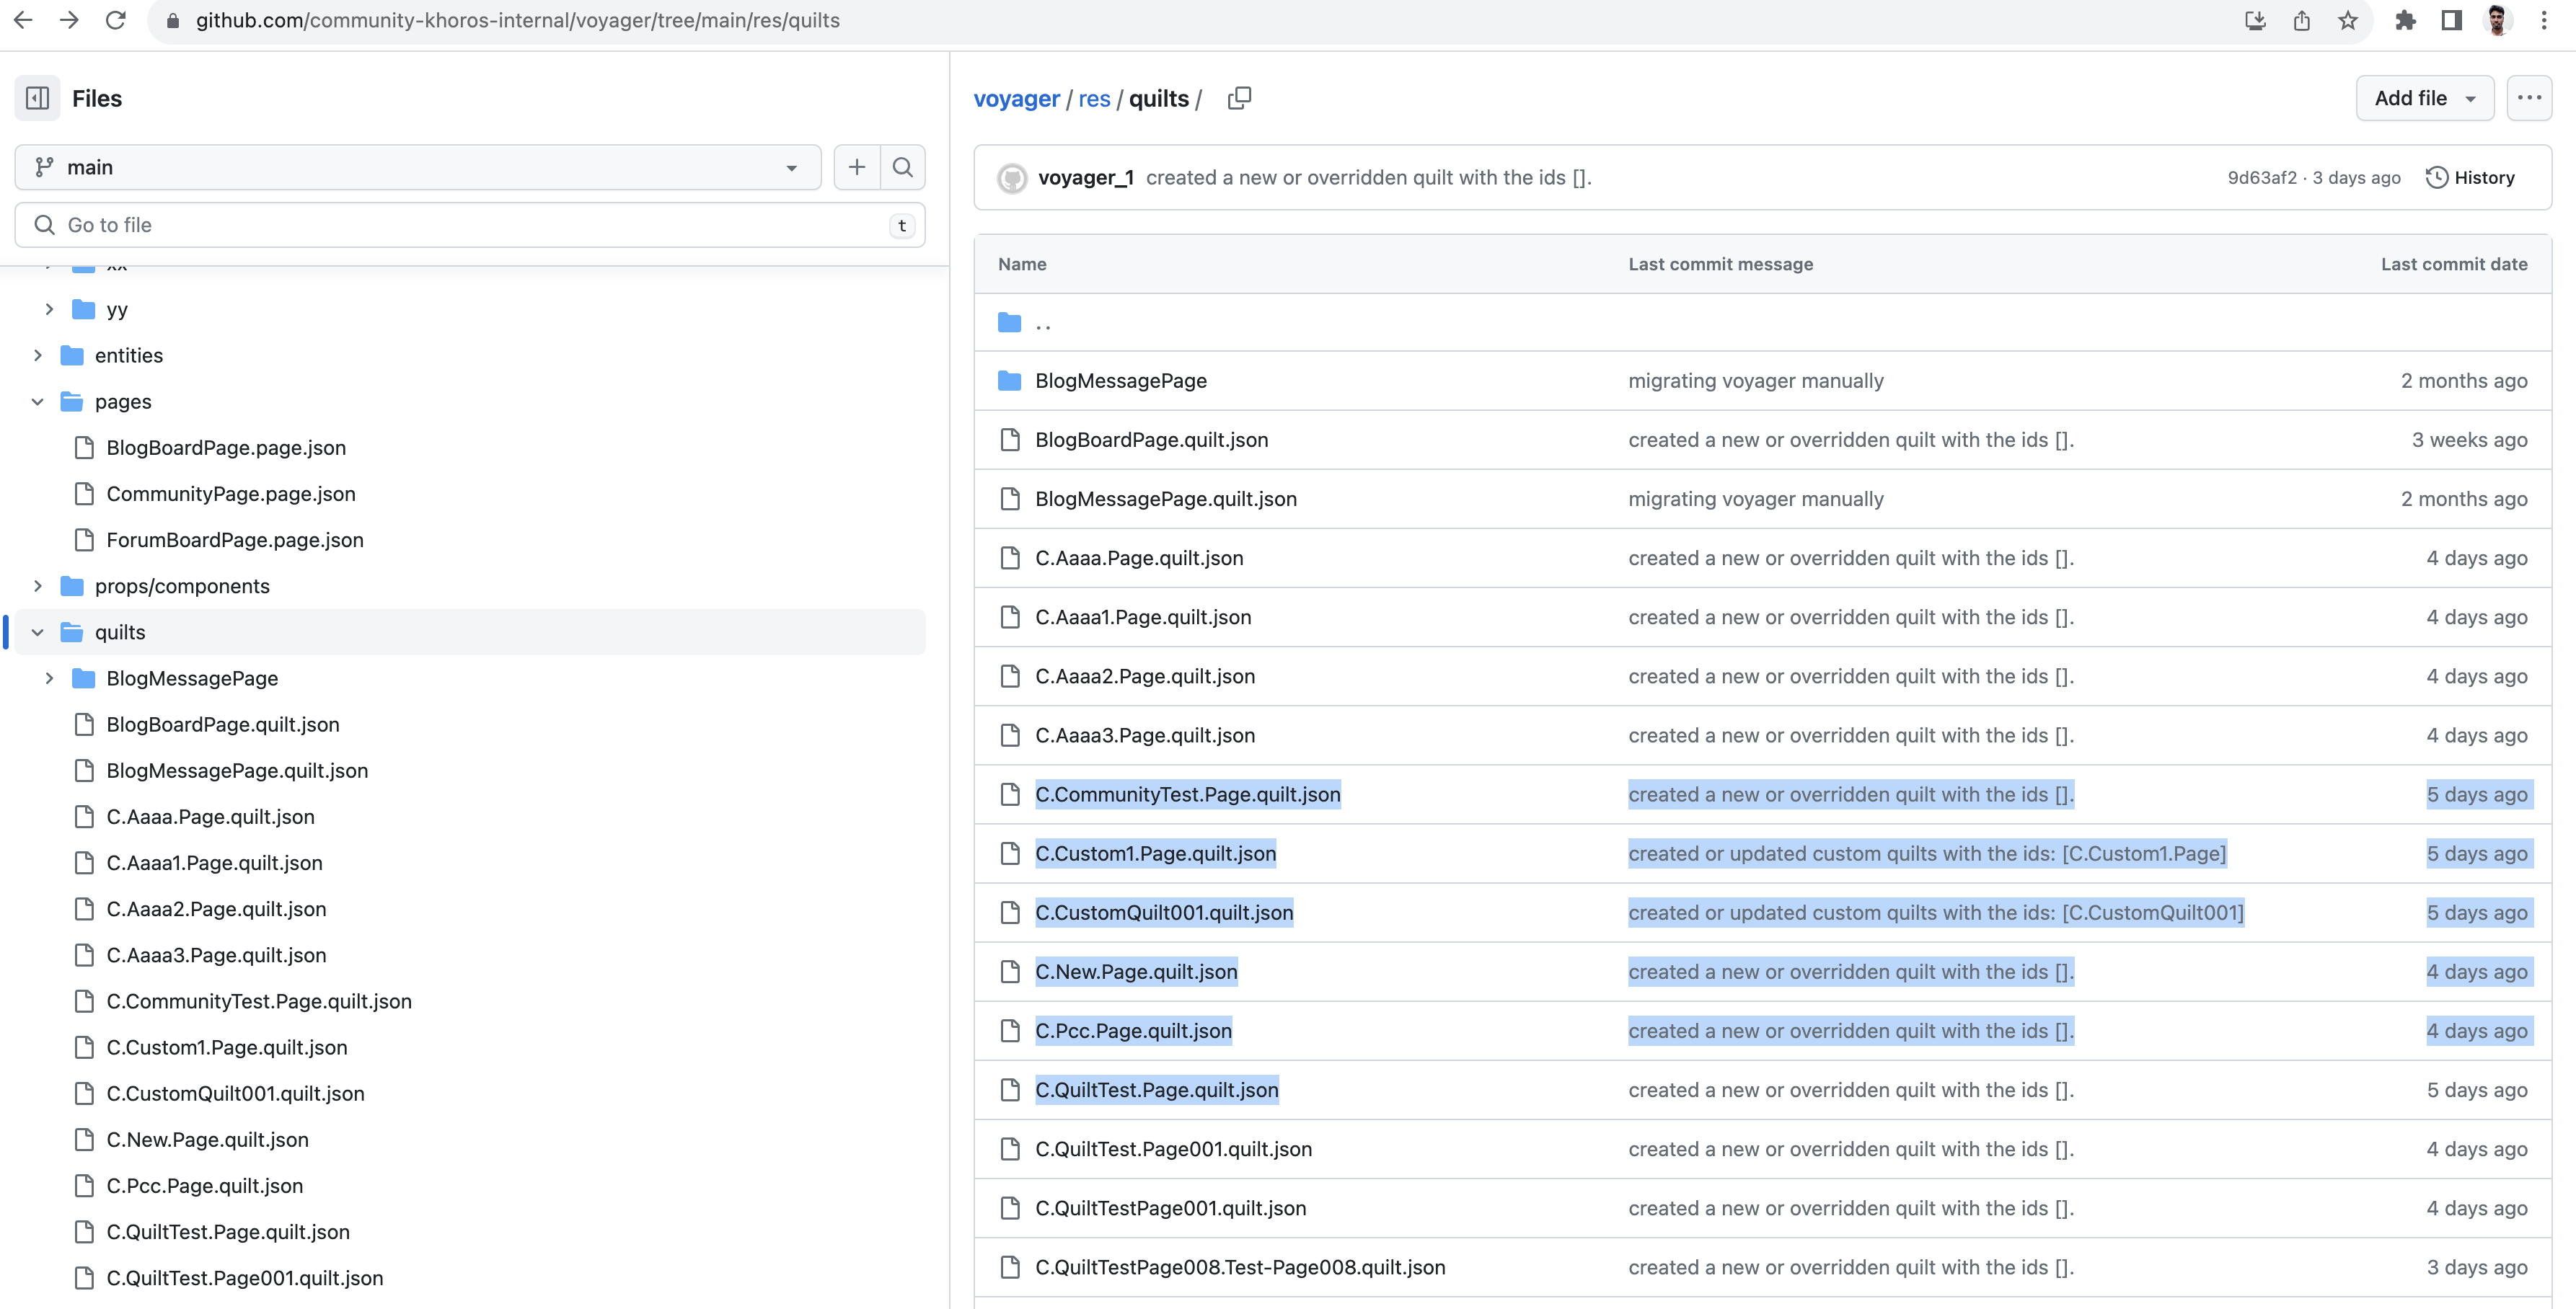Image resolution: width=2576 pixels, height=1309 pixels.
Task: Bookmark the page with the star icon
Action: coord(2347,20)
